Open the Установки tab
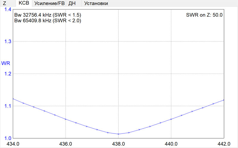This screenshot has height=148, width=238. [95, 4]
